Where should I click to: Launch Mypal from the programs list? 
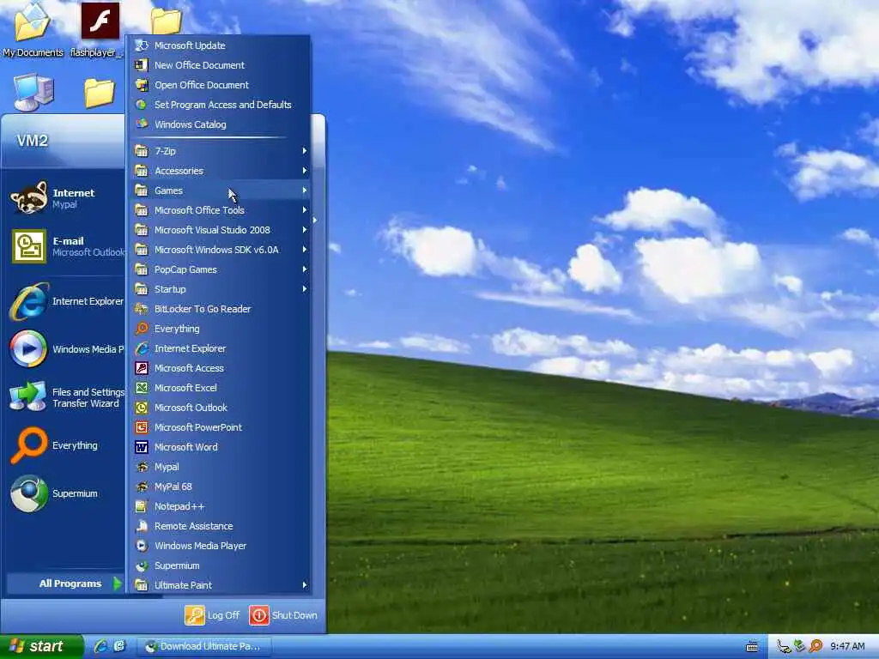click(x=221, y=466)
